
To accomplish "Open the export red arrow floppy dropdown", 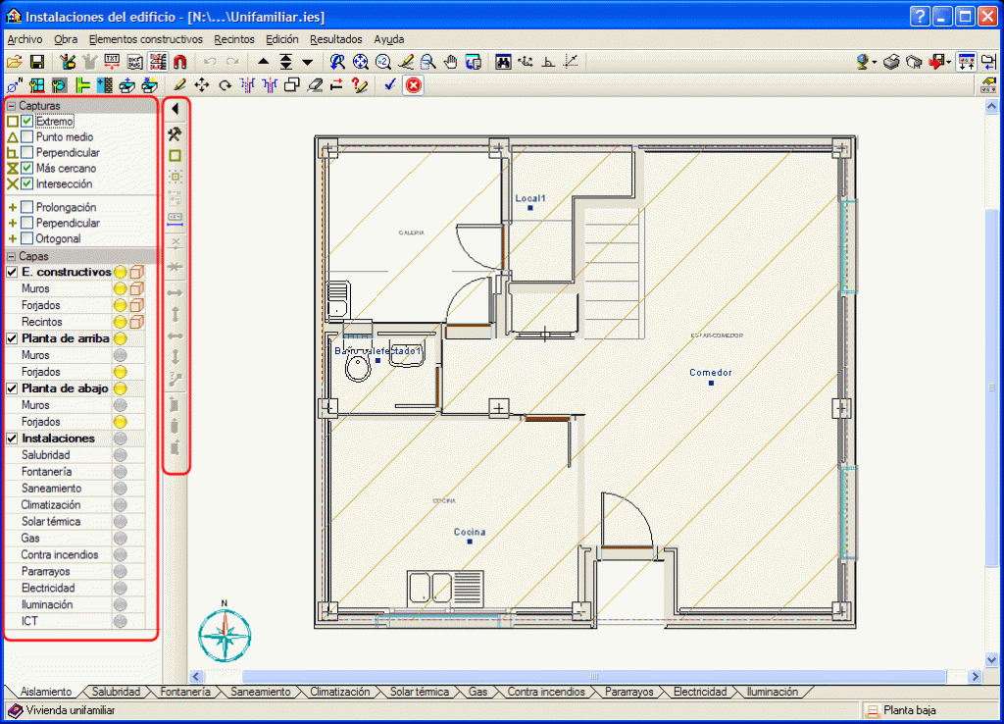I will (x=948, y=62).
